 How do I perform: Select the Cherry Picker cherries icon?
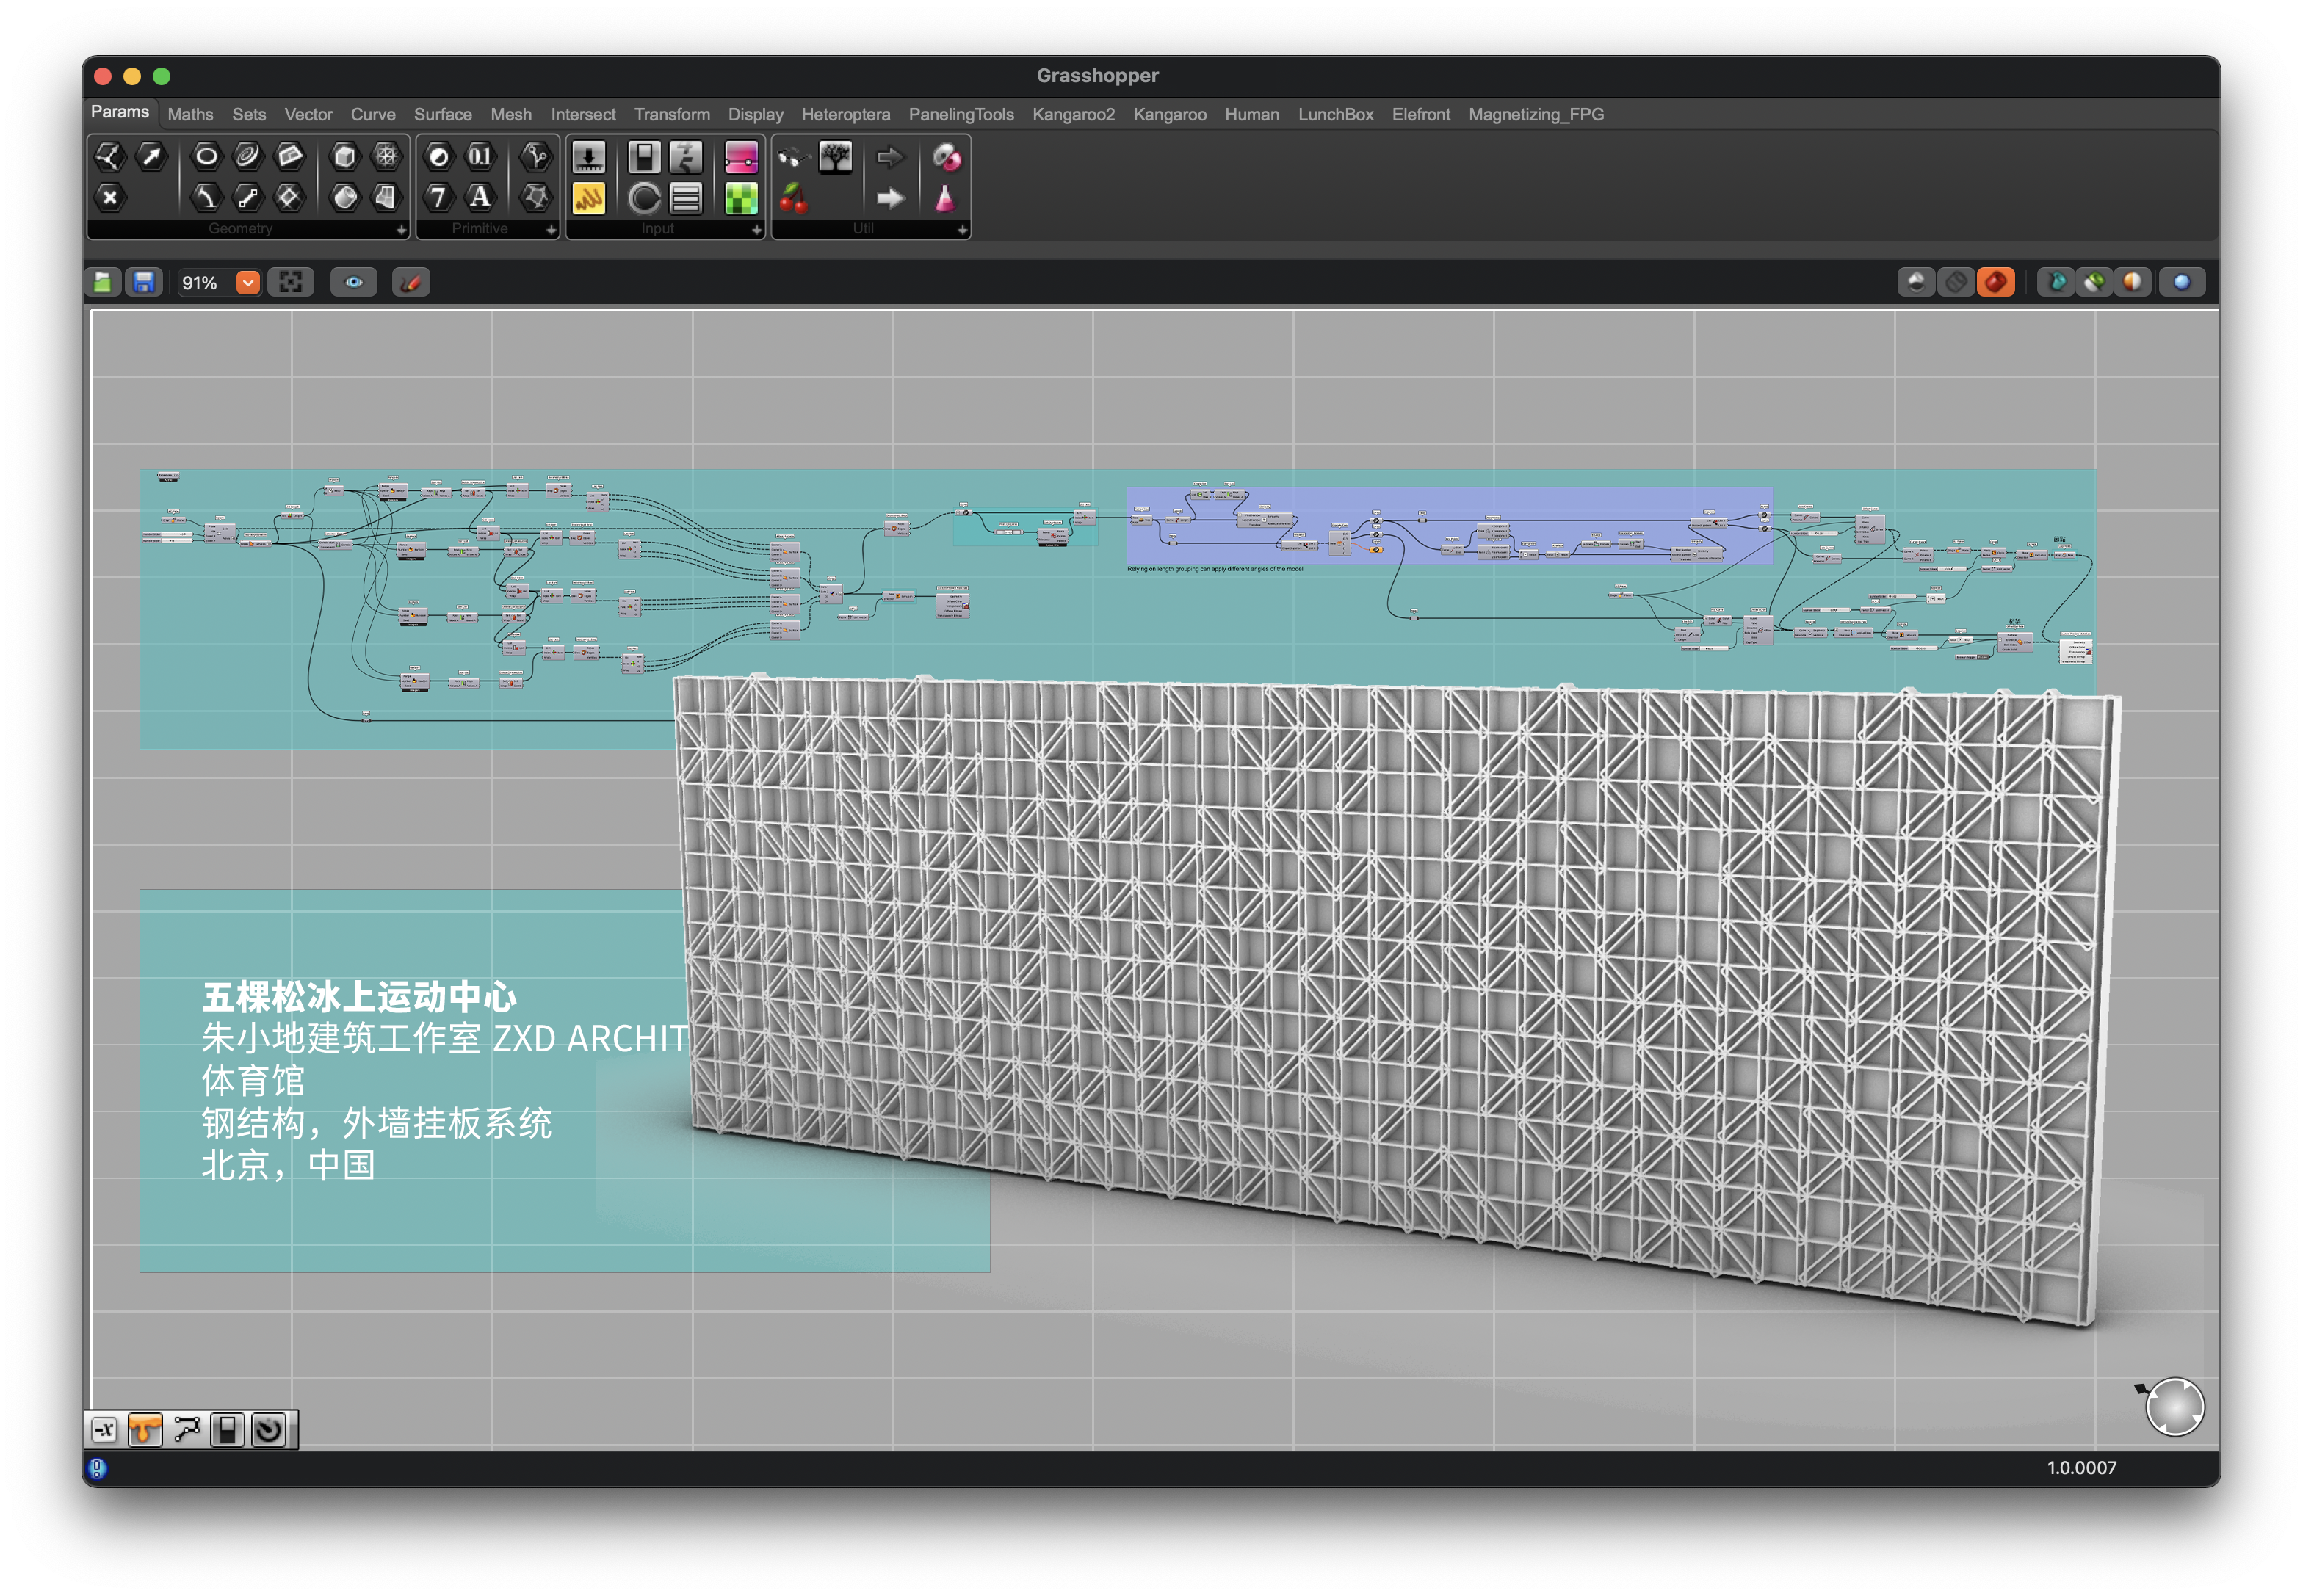pyautogui.click(x=793, y=198)
